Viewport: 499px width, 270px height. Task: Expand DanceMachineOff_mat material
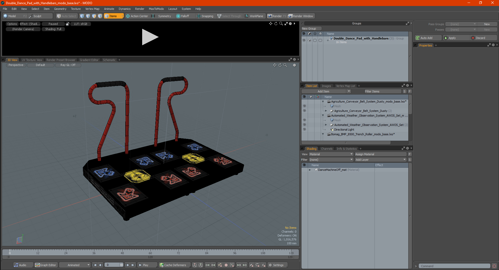310,170
